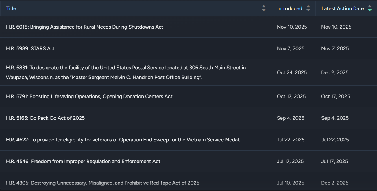Open H.R. 4546 Freedom from Improper Regulation bill
The height and width of the screenshot is (191, 377).
pyautogui.click(x=83, y=161)
